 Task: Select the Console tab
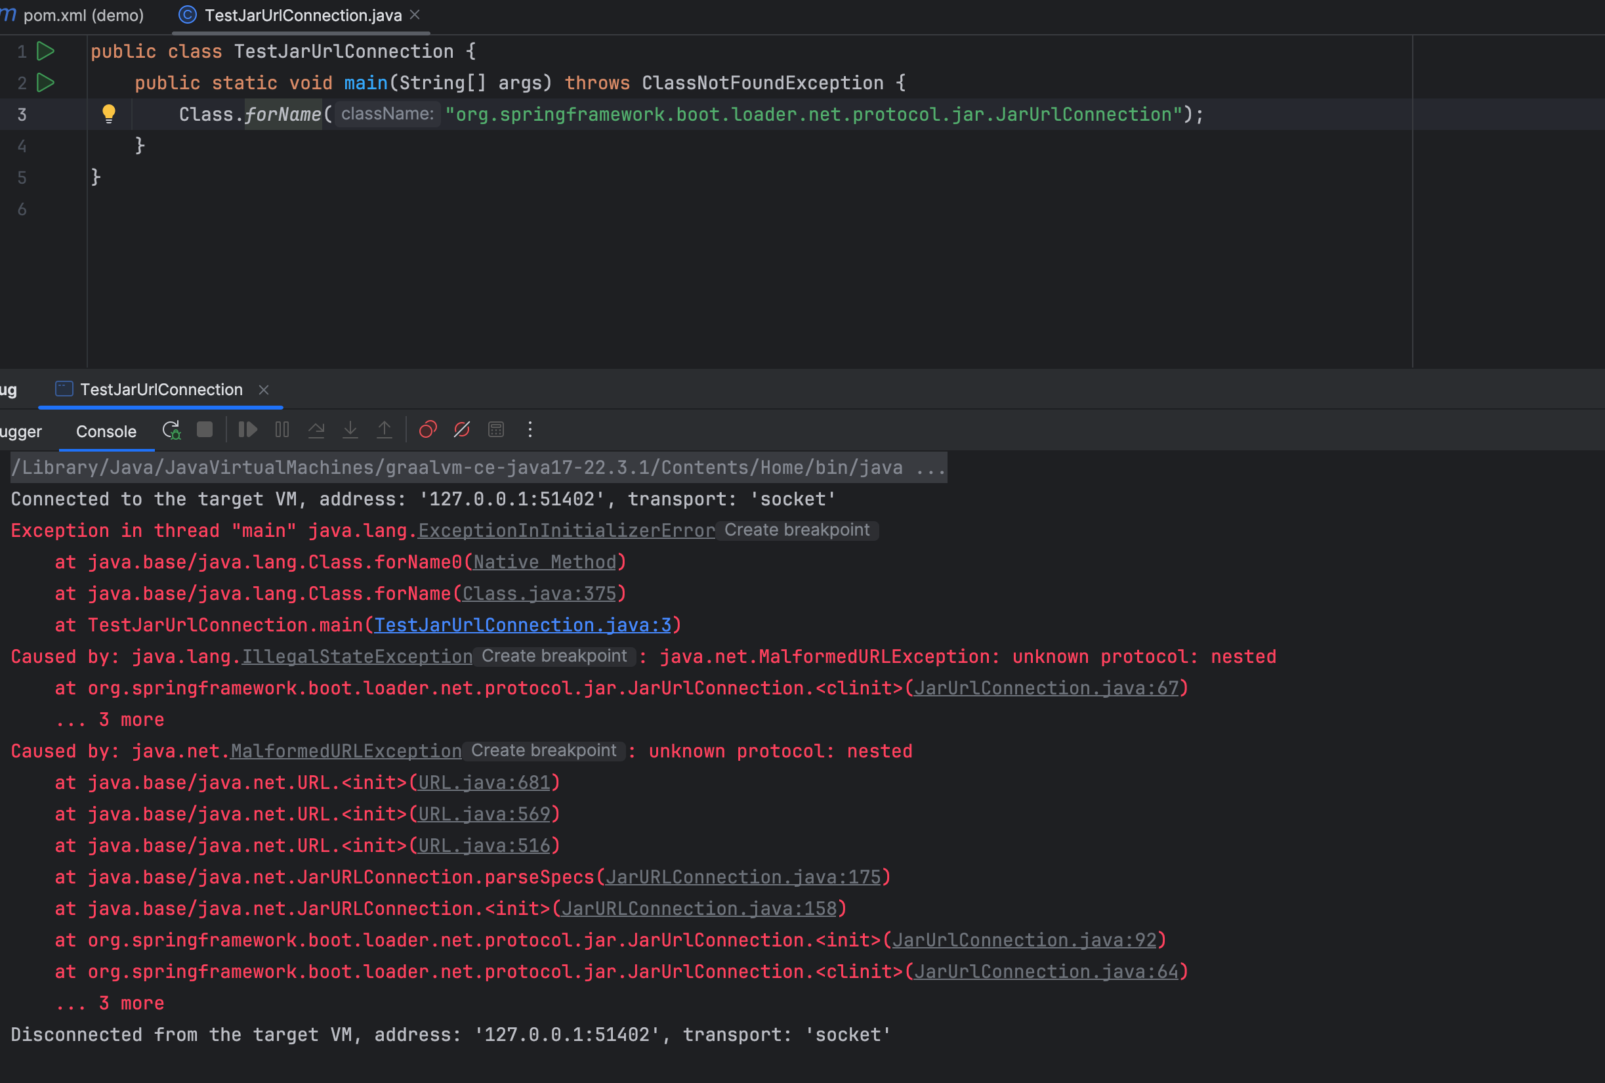(105, 431)
